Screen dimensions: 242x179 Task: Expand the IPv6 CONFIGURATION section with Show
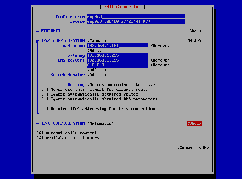[194, 123]
